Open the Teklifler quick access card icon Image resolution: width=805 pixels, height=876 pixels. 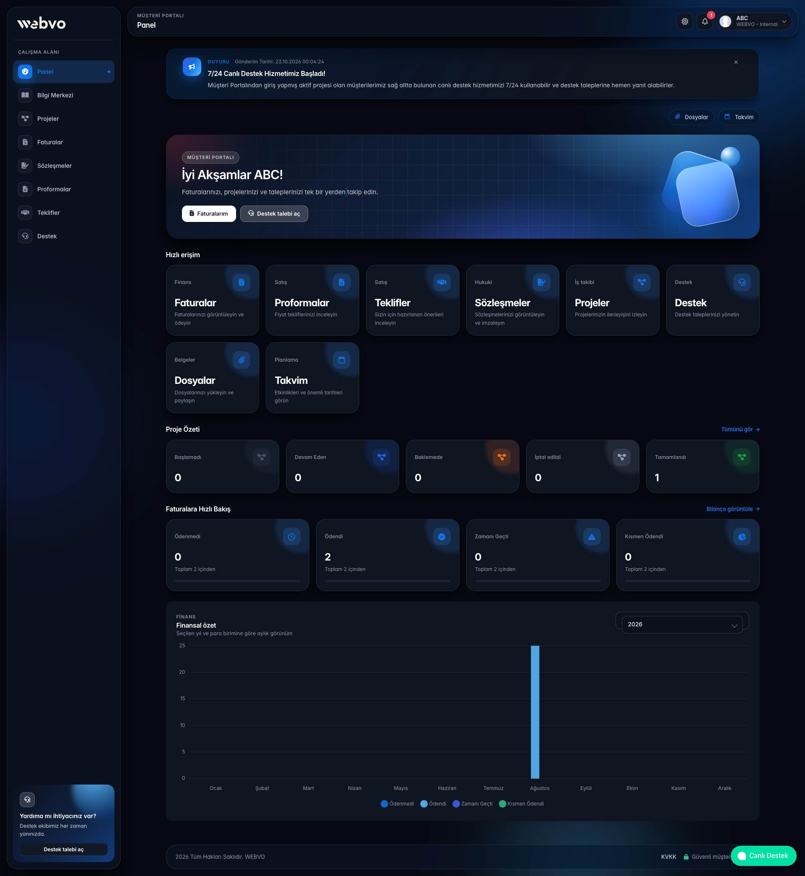[x=442, y=282]
